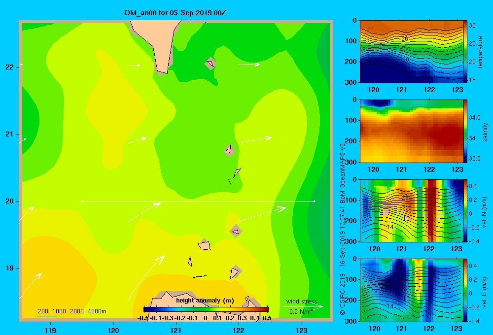Image resolution: width=493 pixels, height=335 pixels.
Task: Click the '2000' depth contour legend entry
Action: coord(77,311)
